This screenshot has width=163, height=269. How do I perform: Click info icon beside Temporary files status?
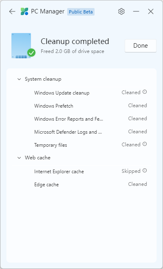145,144
